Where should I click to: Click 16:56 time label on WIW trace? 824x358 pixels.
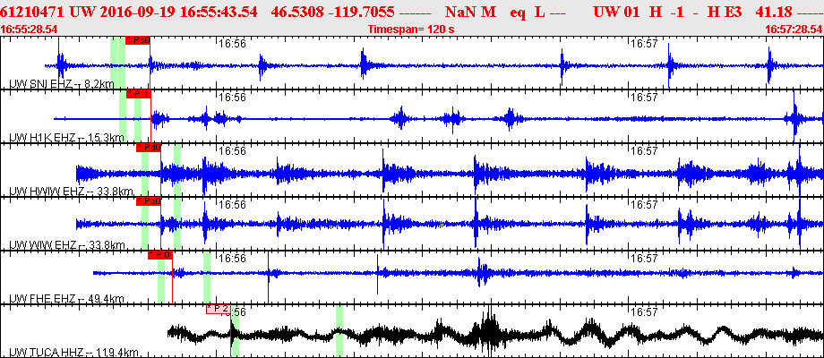point(232,205)
